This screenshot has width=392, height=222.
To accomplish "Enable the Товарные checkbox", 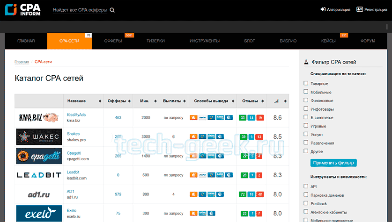I will (x=306, y=83).
